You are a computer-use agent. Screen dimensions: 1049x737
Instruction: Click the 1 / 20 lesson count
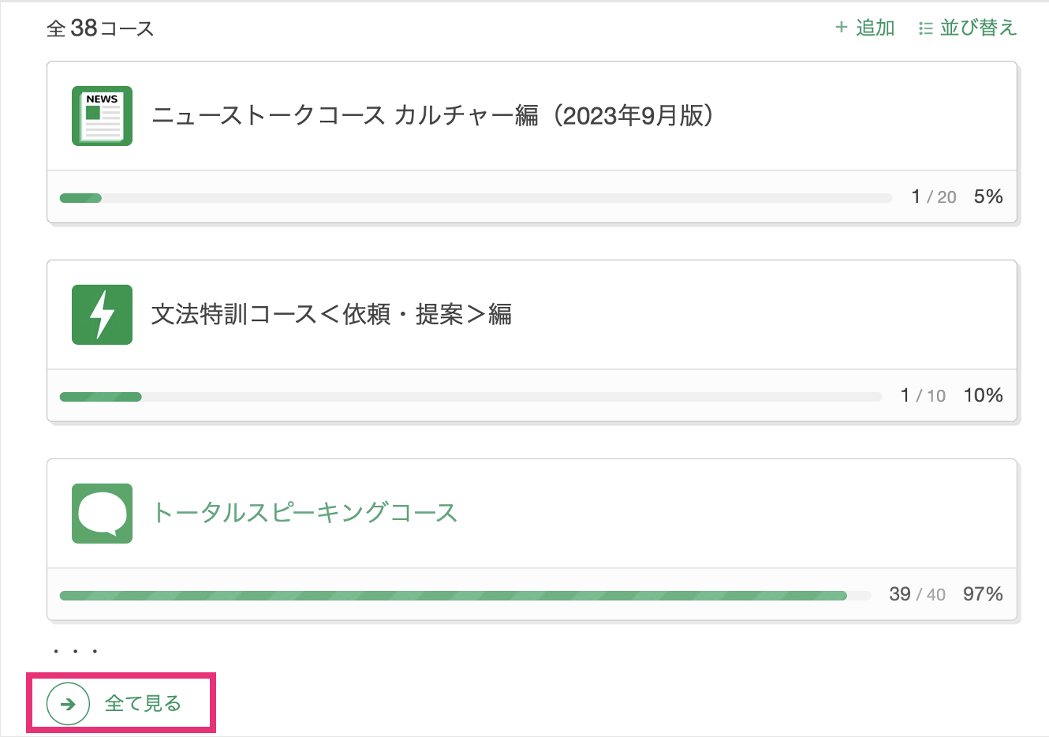click(x=933, y=197)
